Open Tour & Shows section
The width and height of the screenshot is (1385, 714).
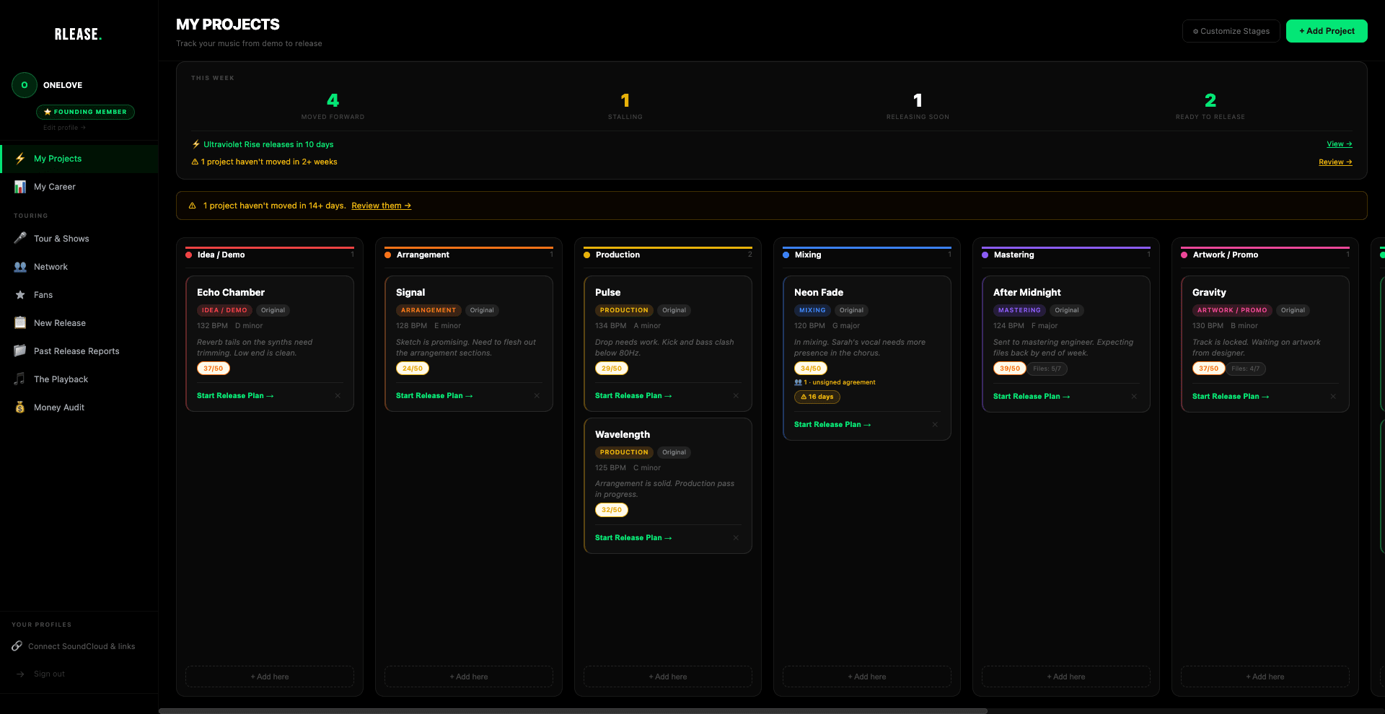pyautogui.click(x=79, y=239)
